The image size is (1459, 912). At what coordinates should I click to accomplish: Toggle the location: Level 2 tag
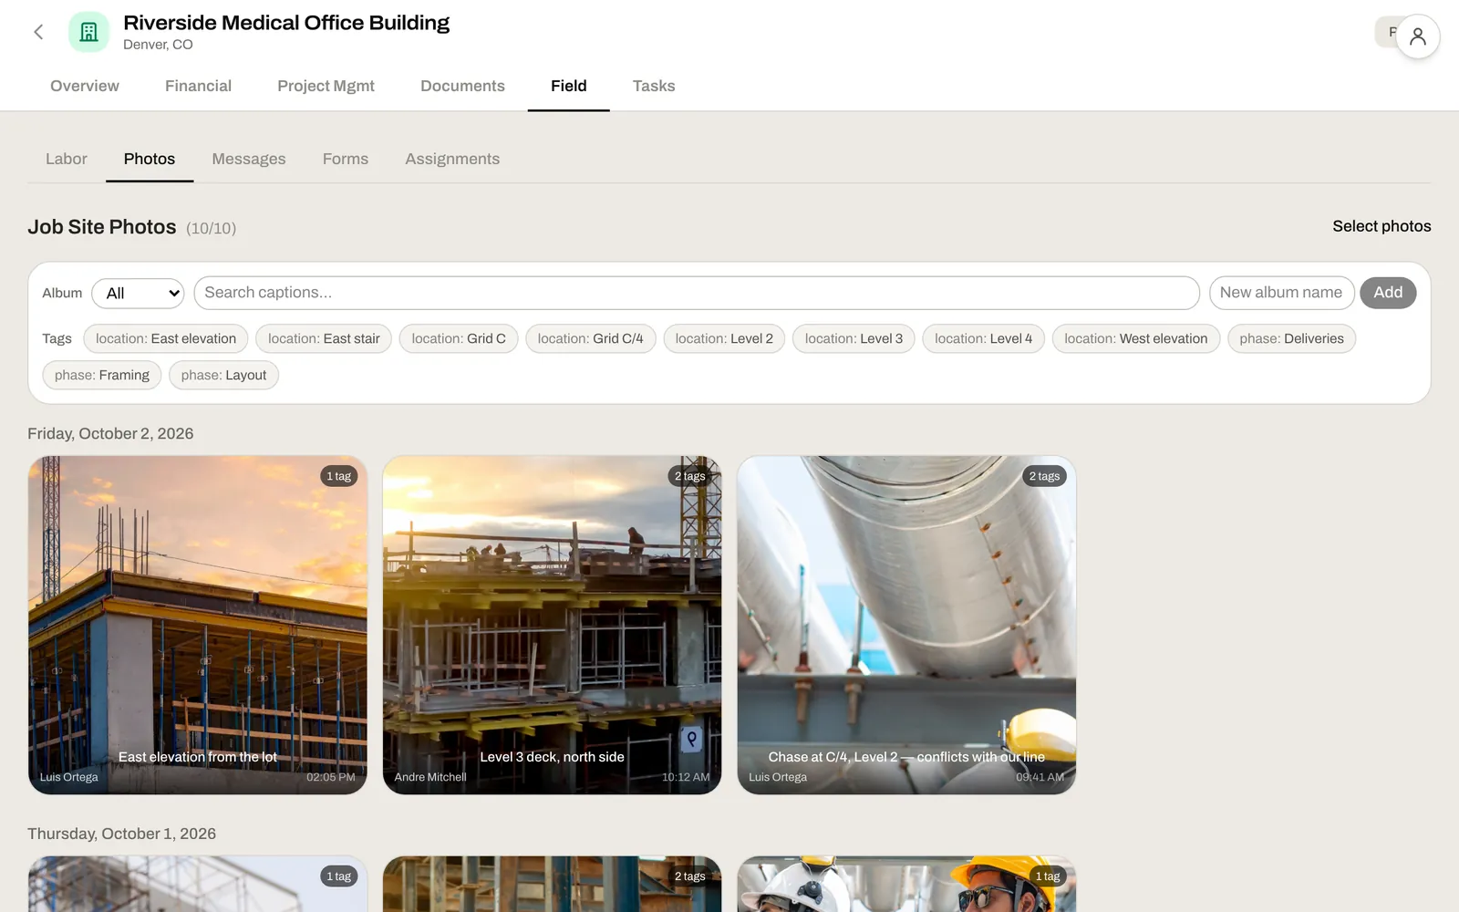click(724, 338)
